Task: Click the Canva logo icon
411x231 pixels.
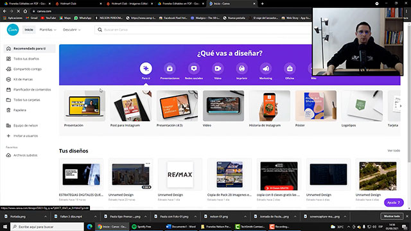Action: point(13,30)
